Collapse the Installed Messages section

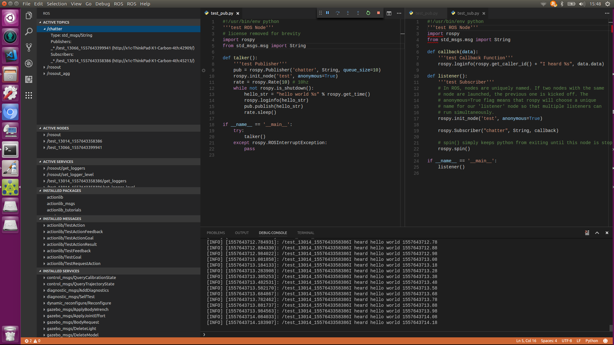(x=62, y=219)
